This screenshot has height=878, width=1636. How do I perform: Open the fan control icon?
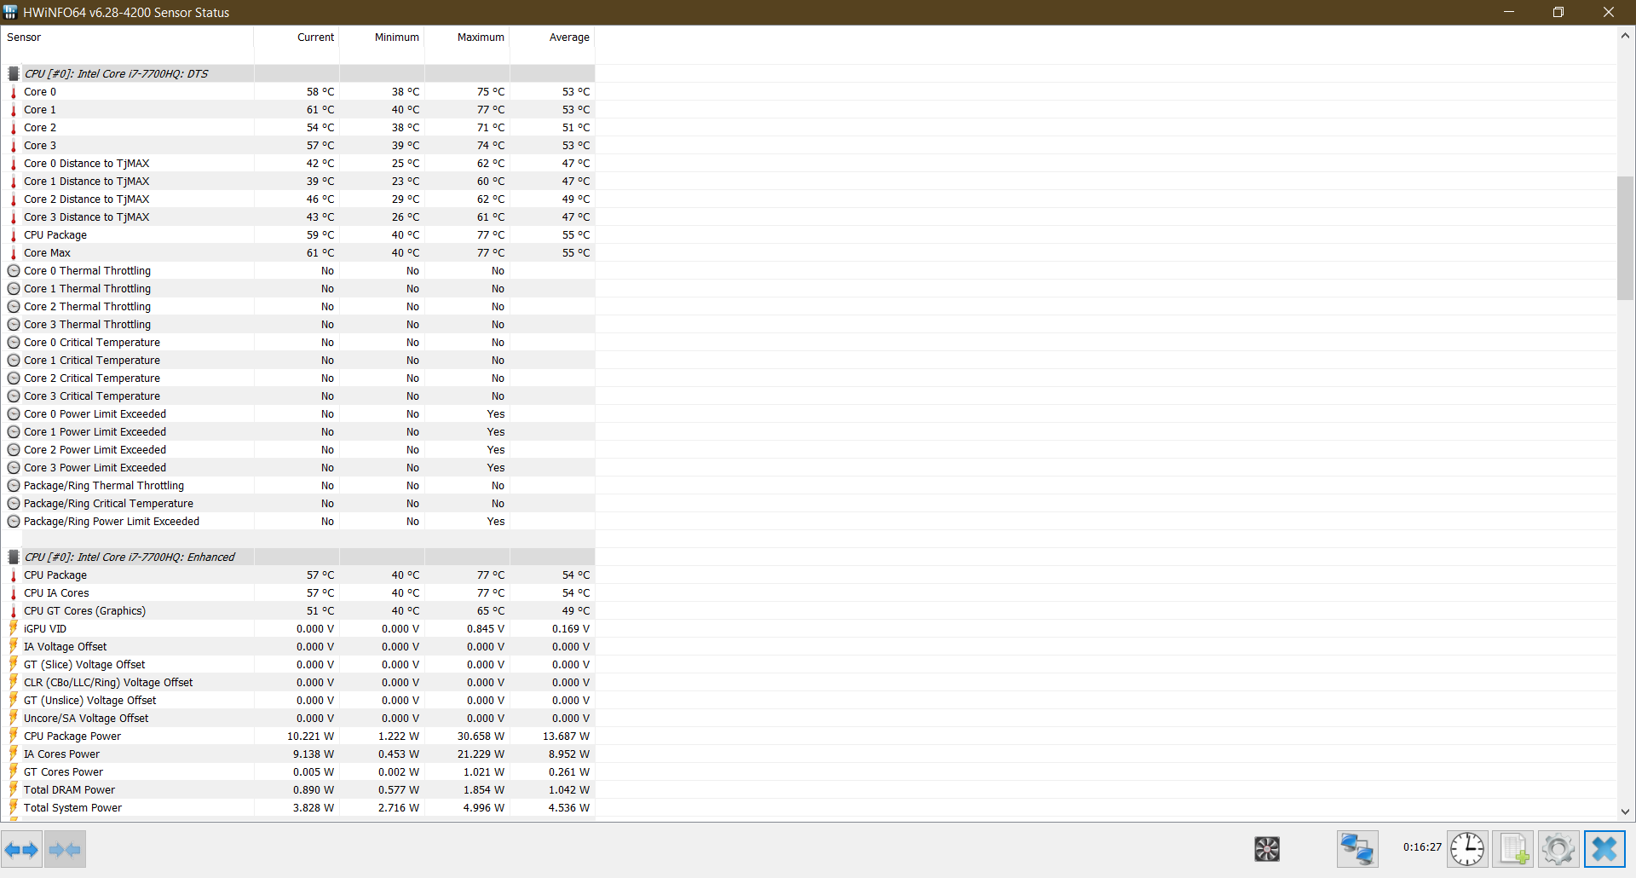(1267, 849)
